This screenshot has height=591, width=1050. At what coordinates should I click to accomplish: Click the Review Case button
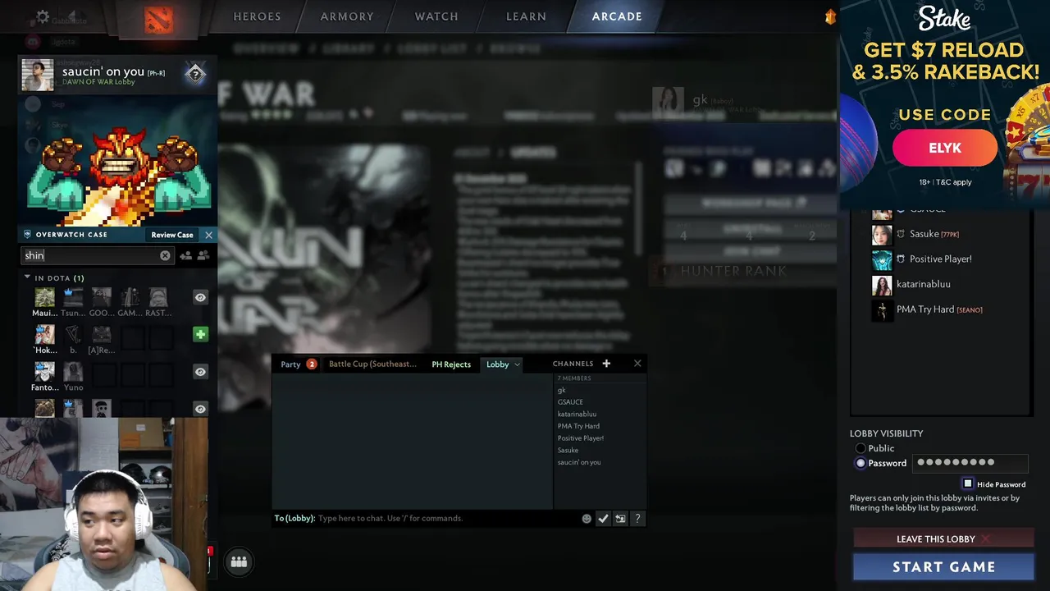(x=172, y=235)
